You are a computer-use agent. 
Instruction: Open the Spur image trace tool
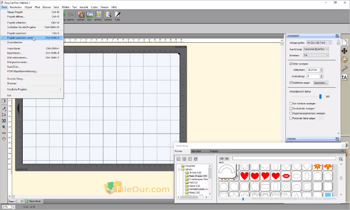pyautogui.click(x=90, y=15)
